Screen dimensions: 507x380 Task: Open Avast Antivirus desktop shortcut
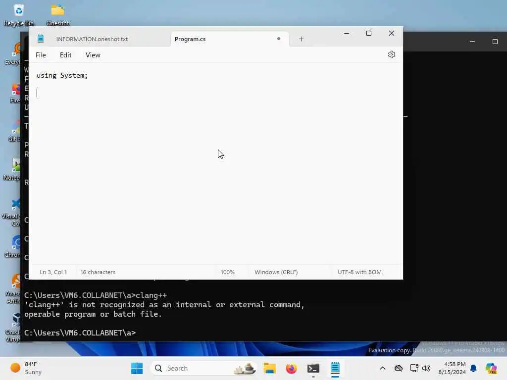click(13, 288)
